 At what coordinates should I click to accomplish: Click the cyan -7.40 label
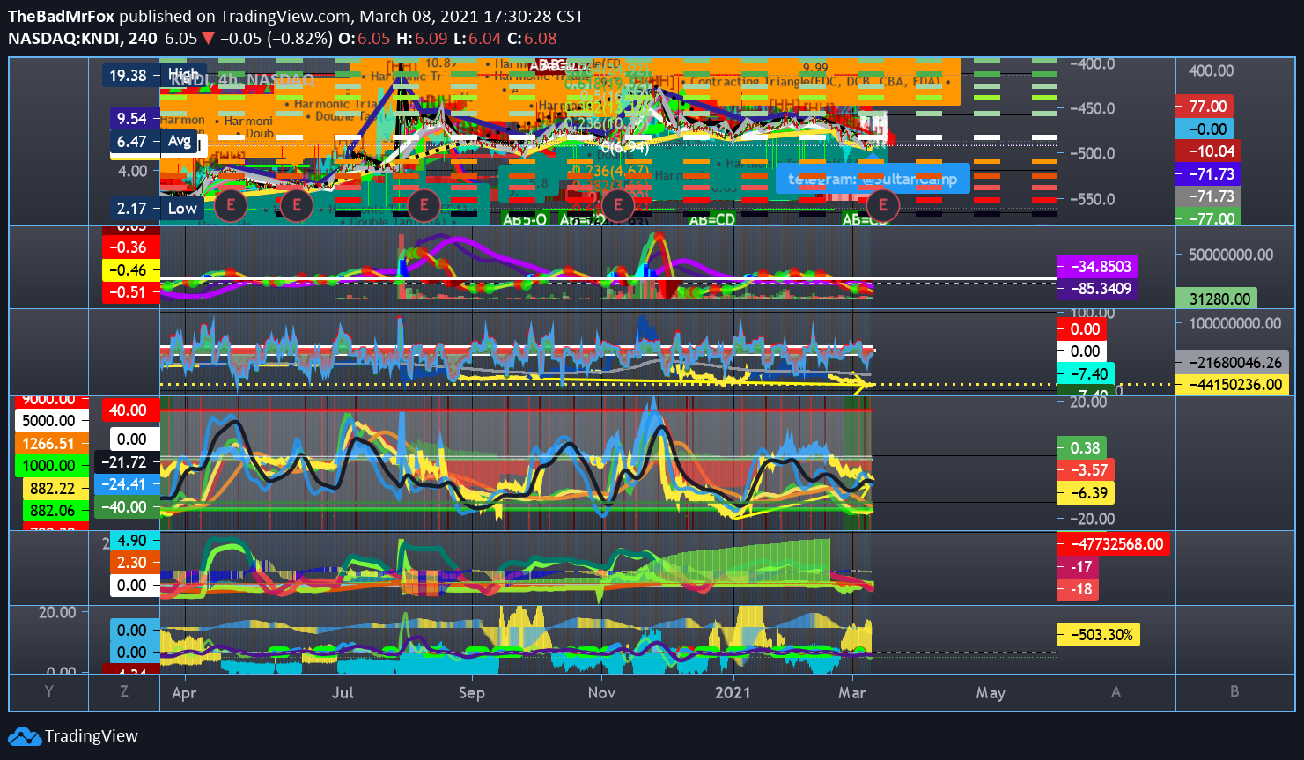pyautogui.click(x=1086, y=374)
